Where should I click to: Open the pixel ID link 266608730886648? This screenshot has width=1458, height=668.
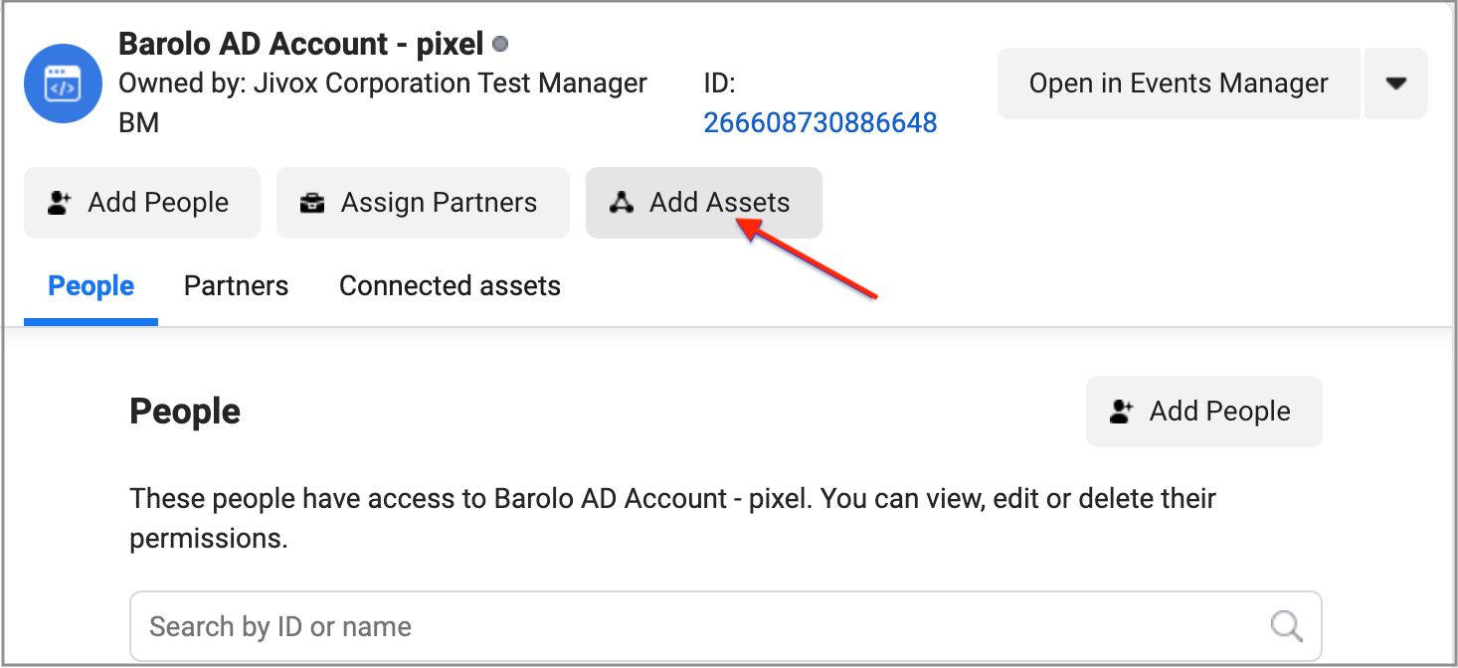(820, 123)
